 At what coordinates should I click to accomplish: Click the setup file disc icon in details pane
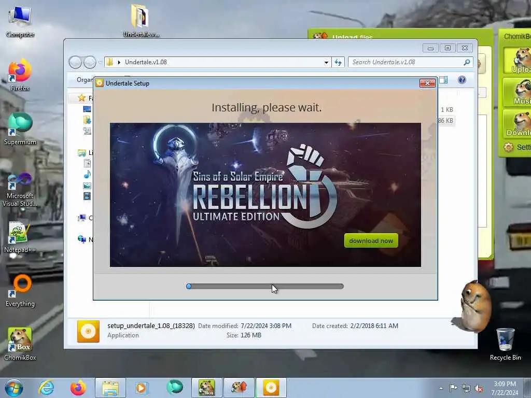point(88,331)
